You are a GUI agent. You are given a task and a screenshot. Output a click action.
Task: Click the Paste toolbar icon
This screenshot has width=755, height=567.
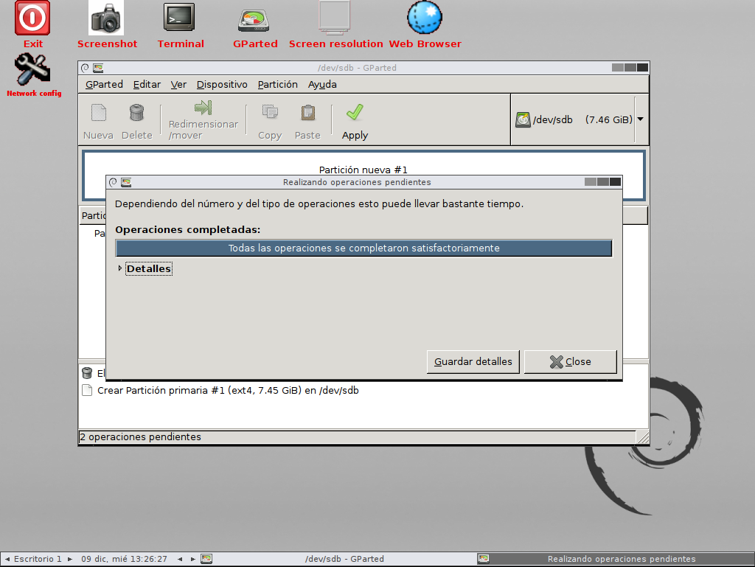point(307,113)
